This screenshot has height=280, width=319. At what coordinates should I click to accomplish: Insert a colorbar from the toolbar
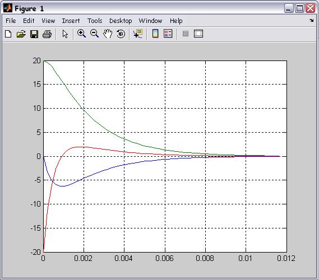(x=155, y=34)
